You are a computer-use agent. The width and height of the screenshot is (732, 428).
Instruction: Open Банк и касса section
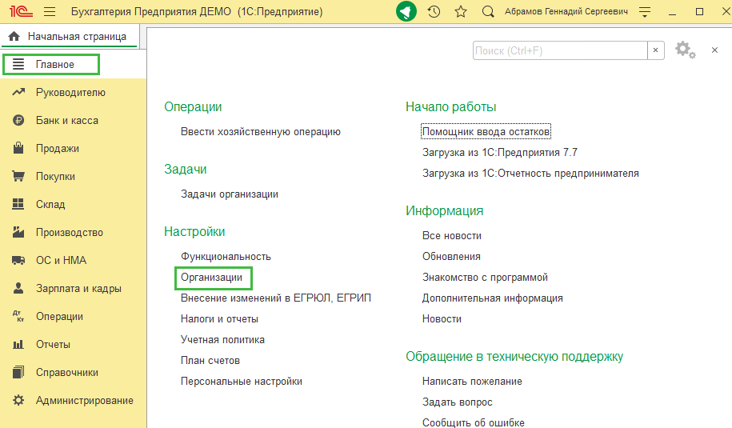pyautogui.click(x=66, y=120)
